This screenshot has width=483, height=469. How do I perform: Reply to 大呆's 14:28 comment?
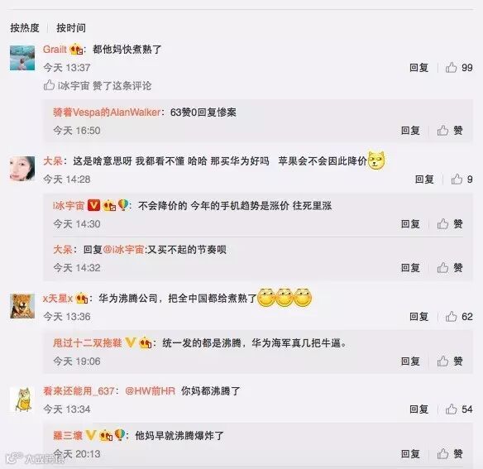click(x=424, y=179)
